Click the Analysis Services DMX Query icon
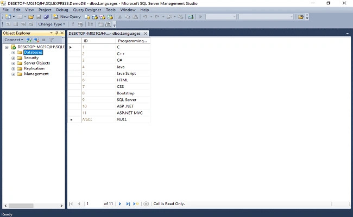Viewport: 353px width, 217px height. (103, 17)
